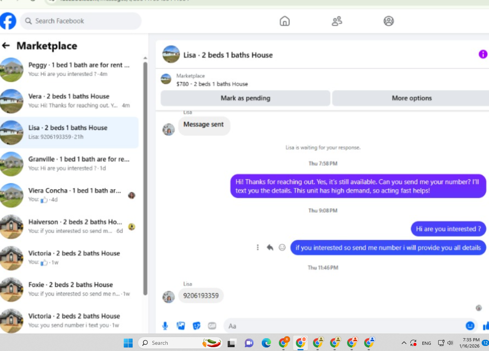The image size is (489, 351).
Task: Select Lisa · 2 beds 1 baths House chat
Action: coord(69,132)
